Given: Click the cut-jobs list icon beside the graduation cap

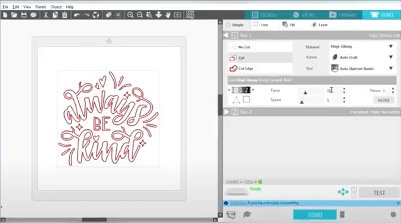Looking at the screenshot, I should pos(231,215).
